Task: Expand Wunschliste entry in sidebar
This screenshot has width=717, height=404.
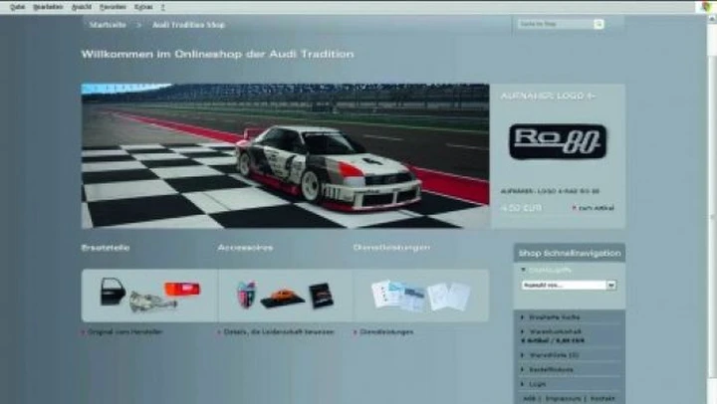Action: coord(549,355)
